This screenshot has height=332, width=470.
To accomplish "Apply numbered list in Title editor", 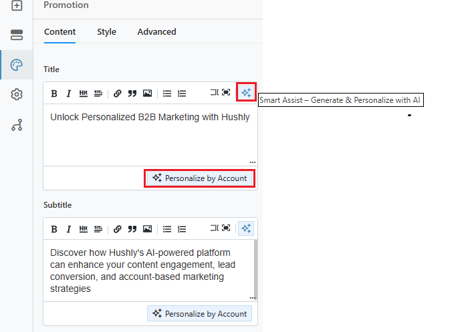I will click(x=182, y=94).
